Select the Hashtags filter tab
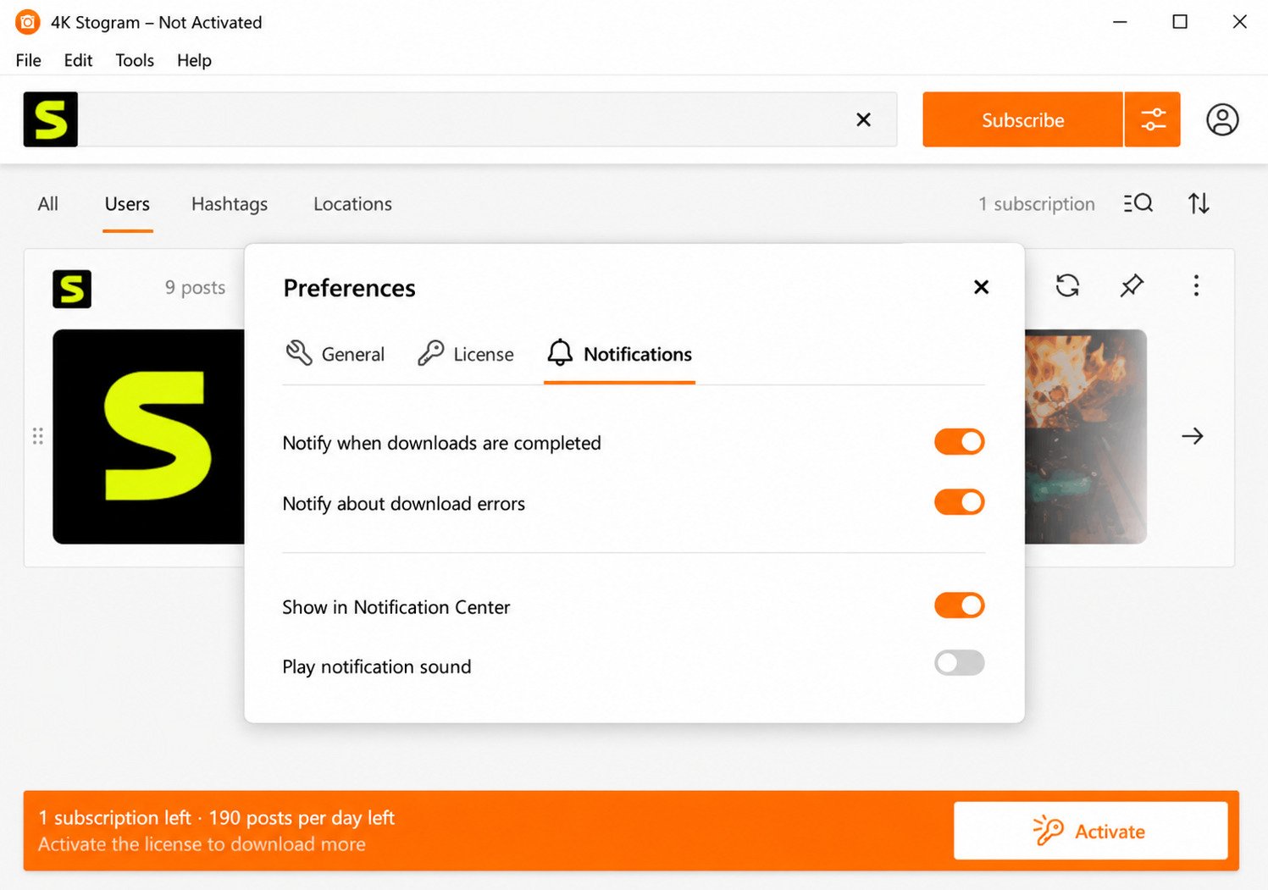Viewport: 1268px width, 890px height. 230,204
